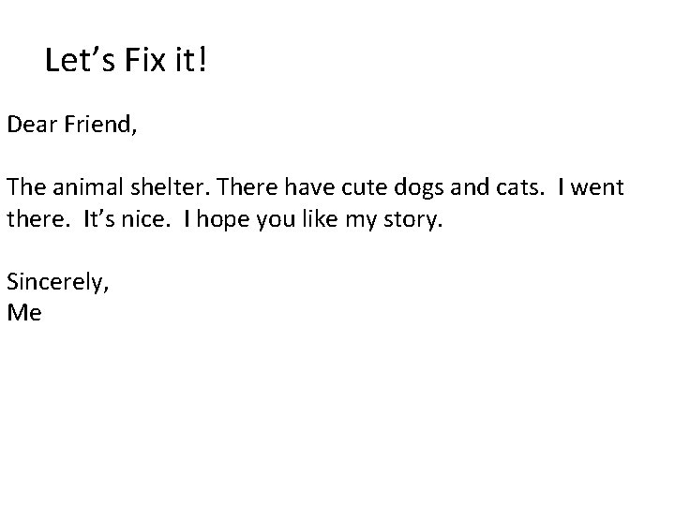Click the word 'Fix' in the title
675x506 pixels.
tap(145, 59)
